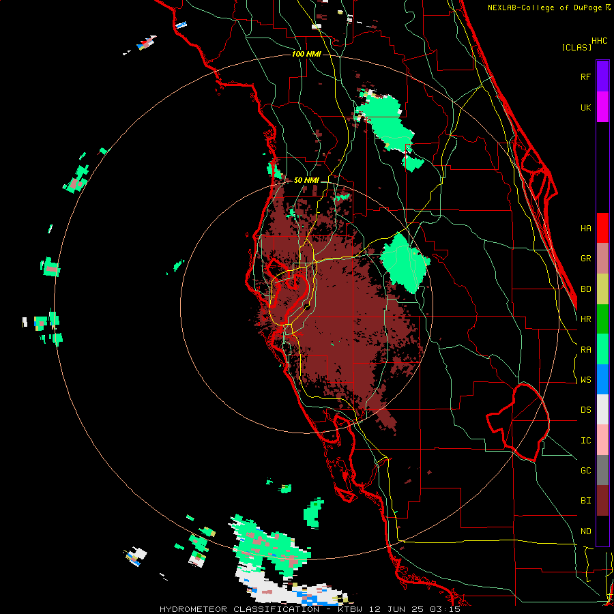Screen dimensions: 614x614
Task: Click the red HA color swatch
Action: [x=602, y=228]
